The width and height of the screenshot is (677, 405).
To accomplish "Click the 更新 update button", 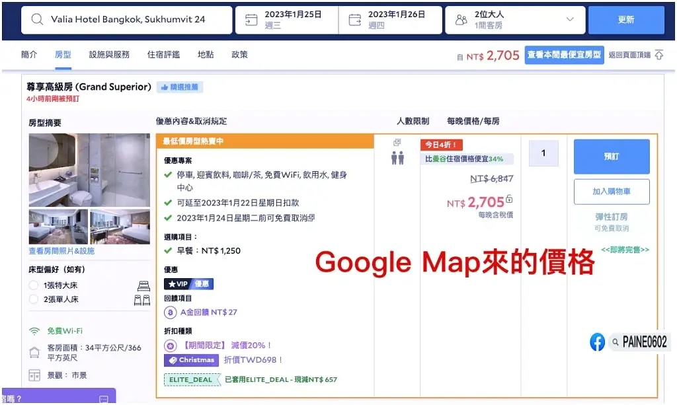I will pyautogui.click(x=626, y=20).
